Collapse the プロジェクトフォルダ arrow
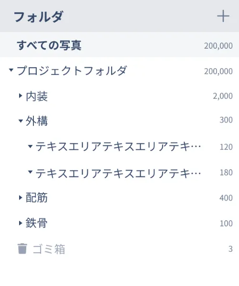 (x=11, y=70)
